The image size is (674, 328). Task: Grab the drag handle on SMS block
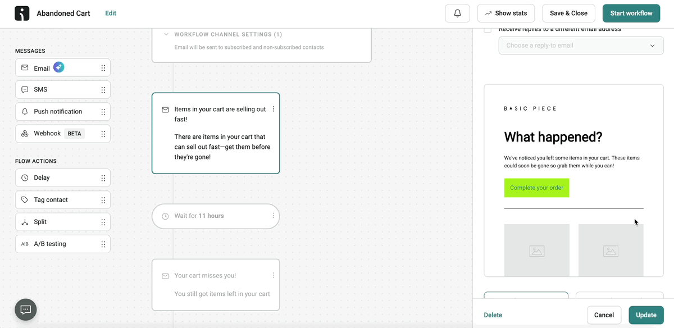click(x=103, y=90)
